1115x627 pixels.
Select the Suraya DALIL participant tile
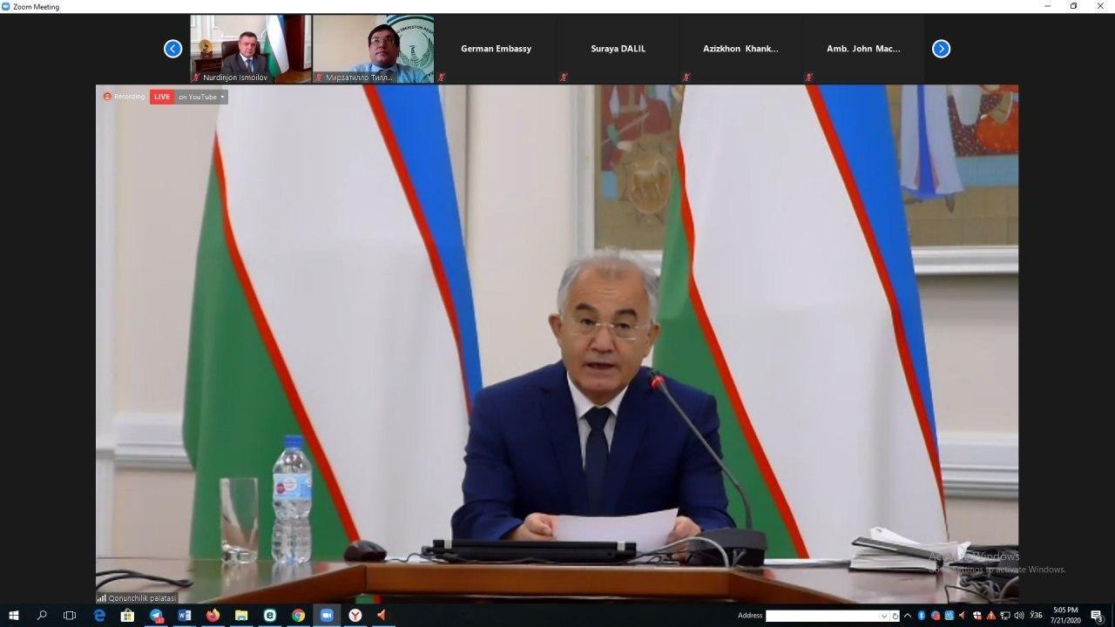[618, 49]
